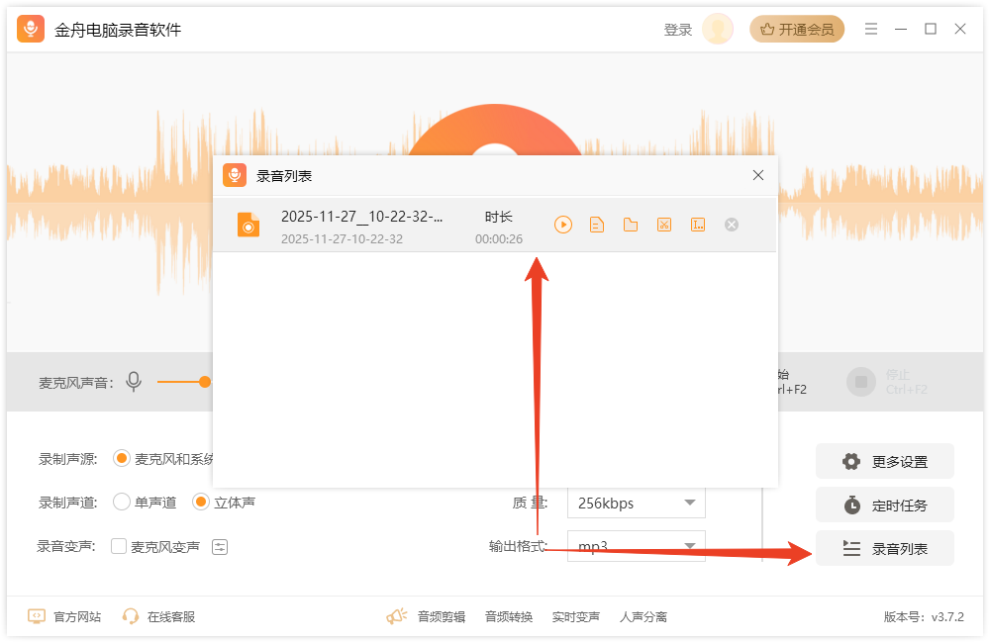Open the hamburger main menu
The image size is (990, 643).
click(x=871, y=29)
